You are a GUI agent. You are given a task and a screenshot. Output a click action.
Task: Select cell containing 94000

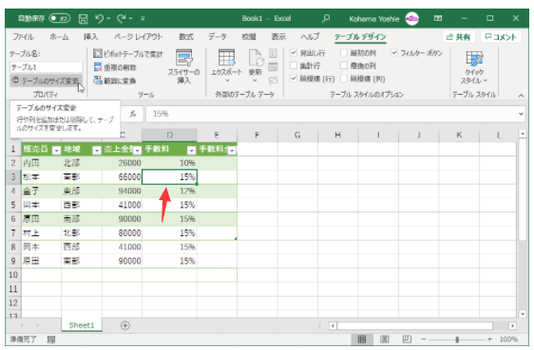[122, 191]
